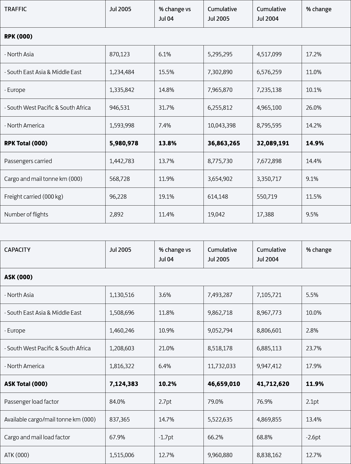Viewport: 351px width, 464px height.
Task: Click Cargo and mail tonne km 568,728
Action: coord(130,179)
